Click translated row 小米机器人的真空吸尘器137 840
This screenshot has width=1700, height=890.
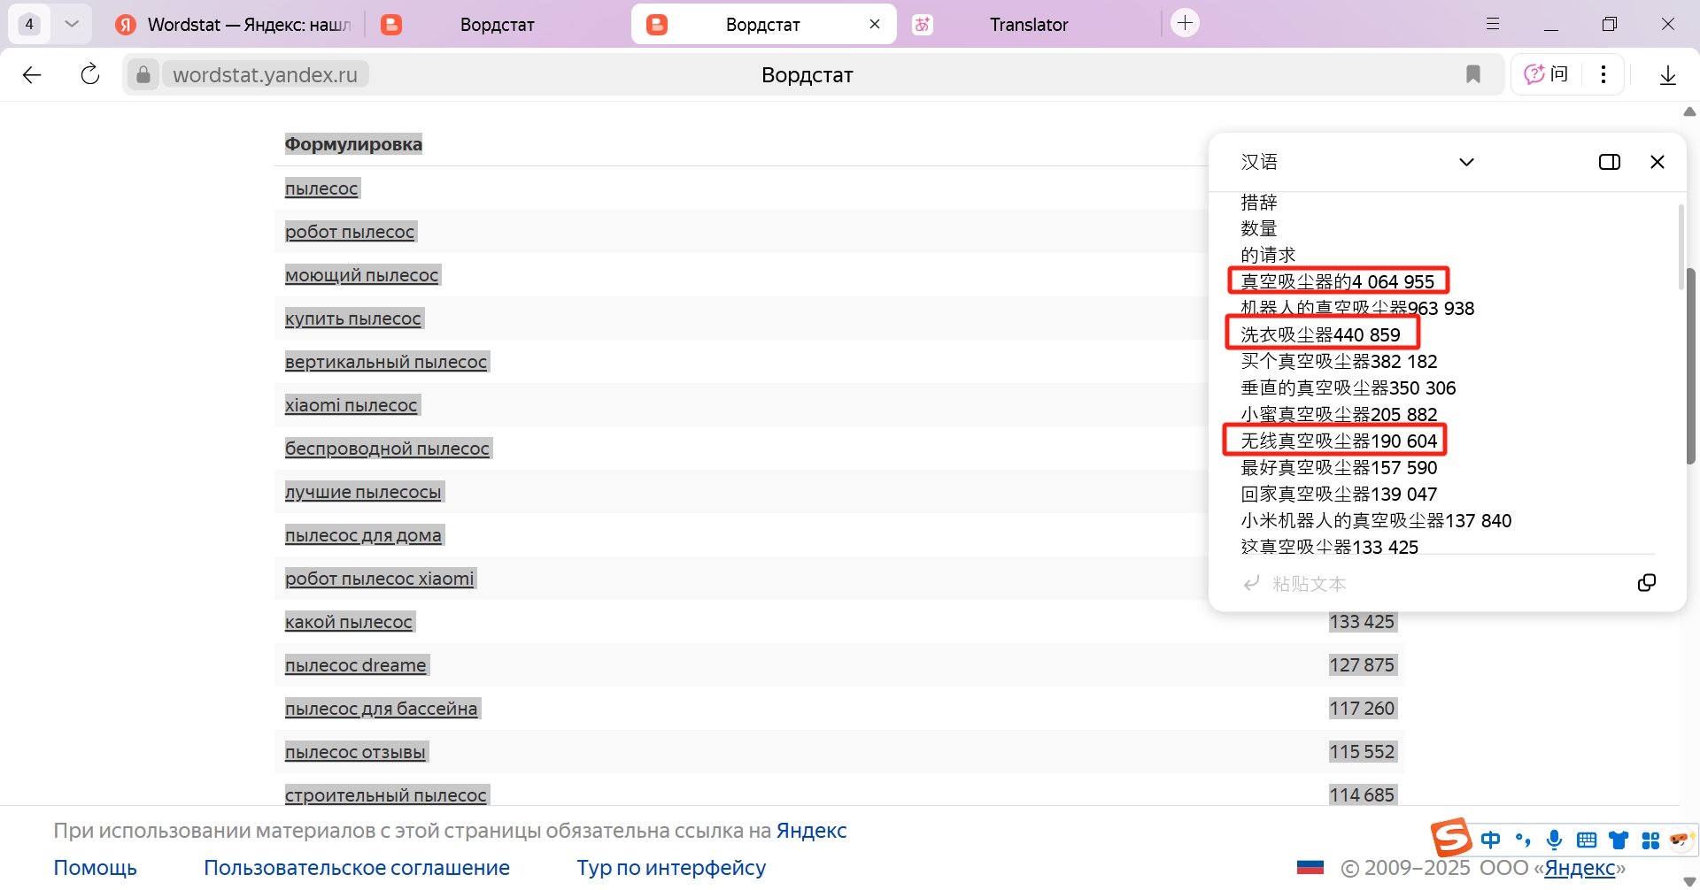tap(1376, 520)
